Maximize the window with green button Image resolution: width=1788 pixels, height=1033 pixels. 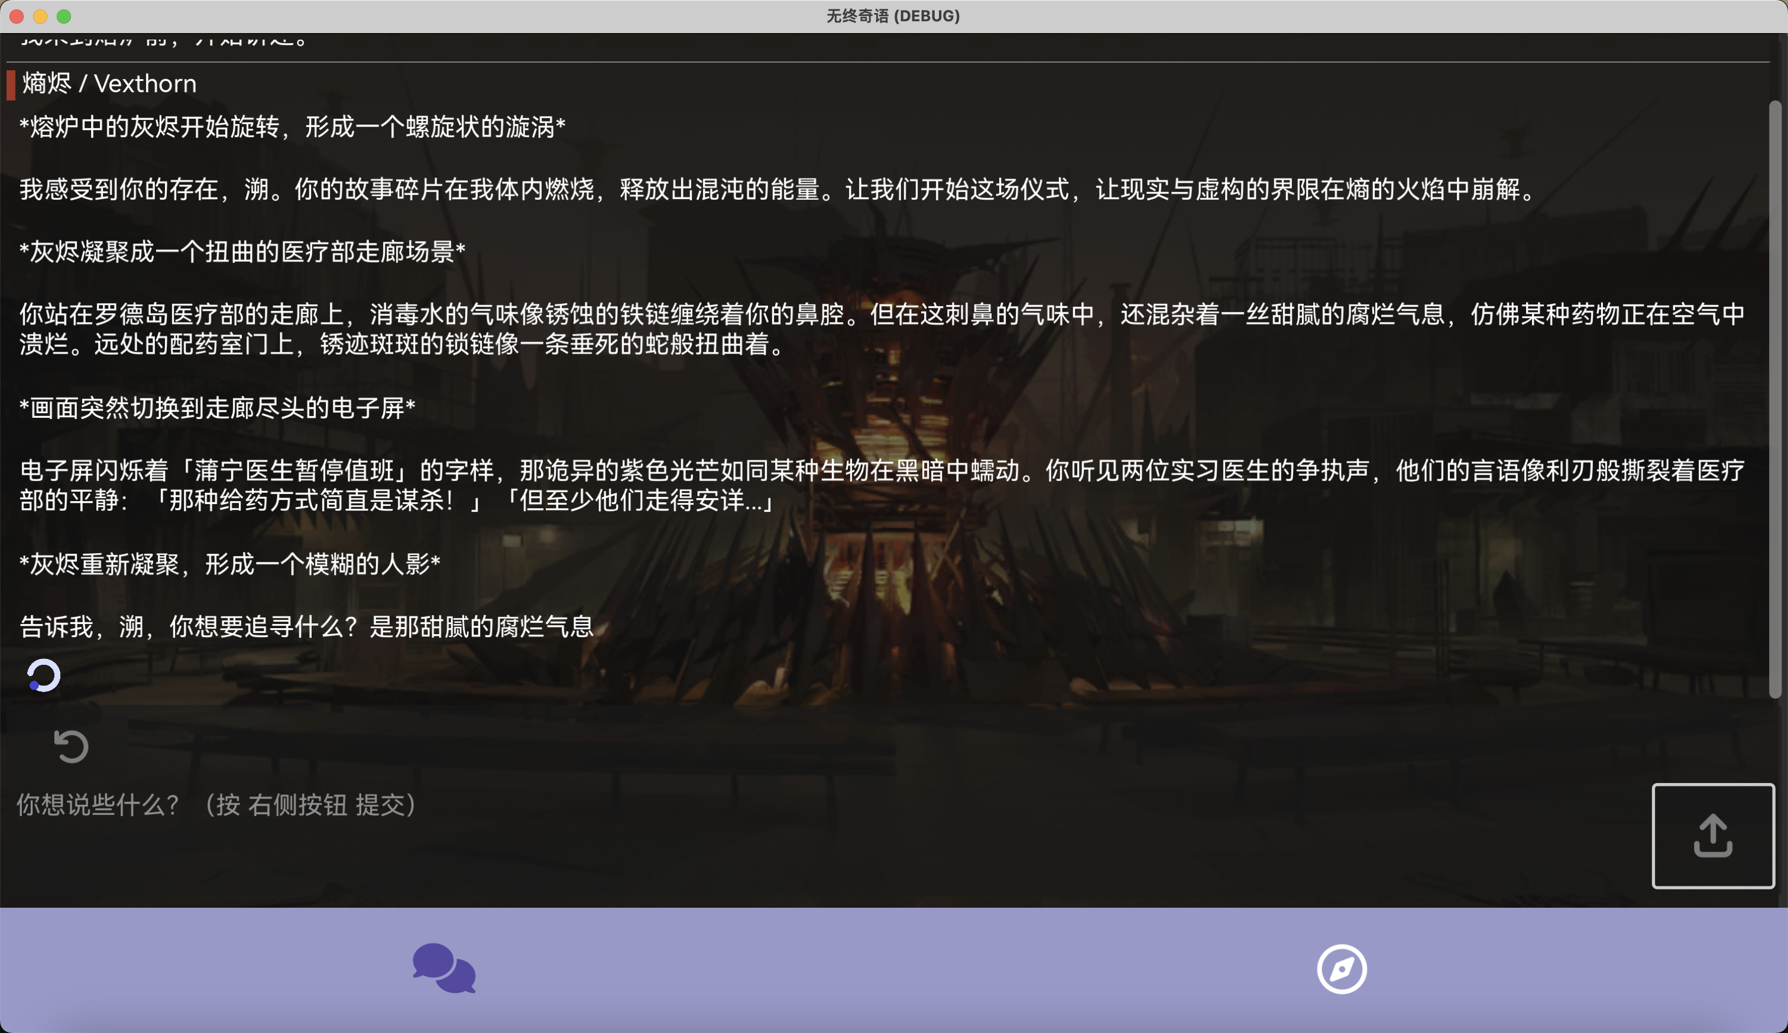(x=64, y=17)
